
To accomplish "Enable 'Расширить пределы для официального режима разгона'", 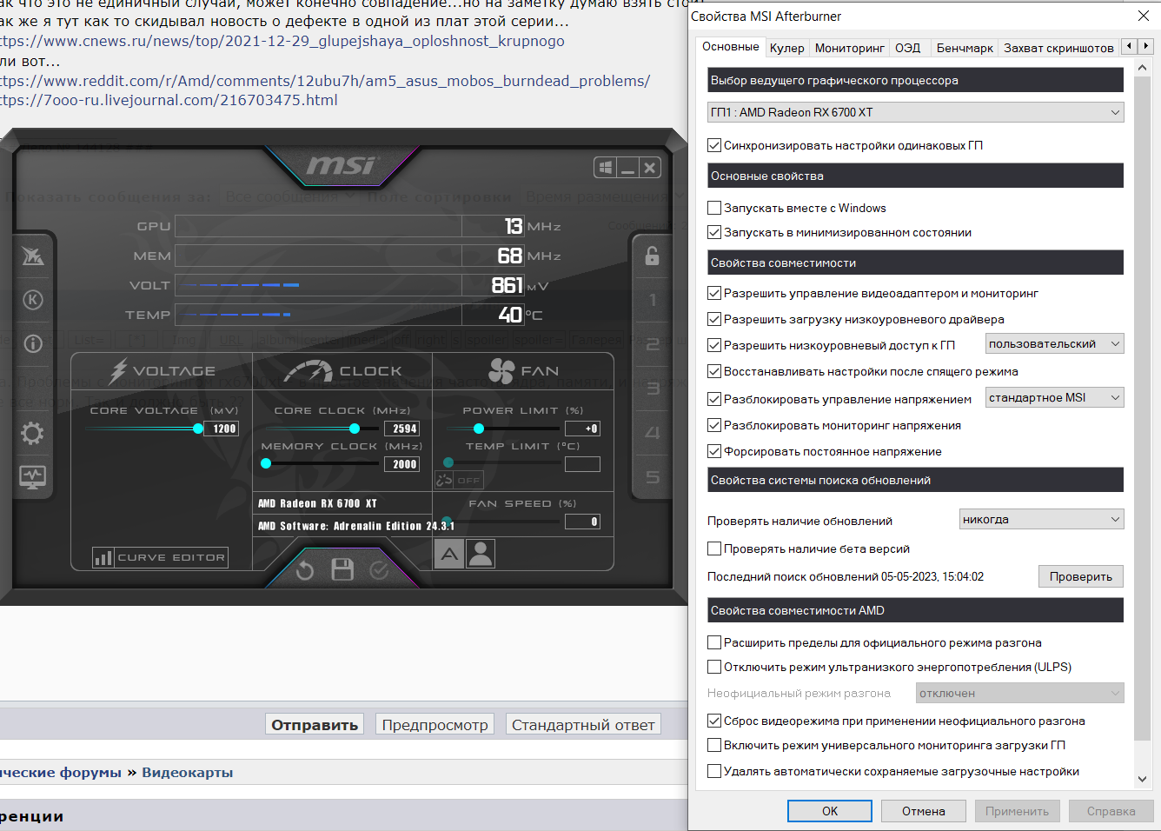I will point(714,642).
